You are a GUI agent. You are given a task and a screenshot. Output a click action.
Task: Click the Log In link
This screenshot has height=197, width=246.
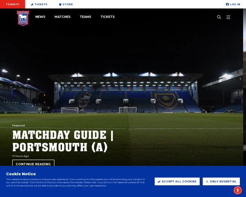point(233,4)
